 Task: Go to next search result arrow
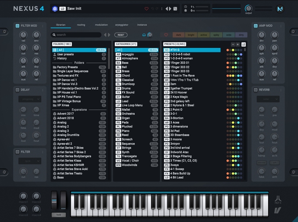click(109, 35)
